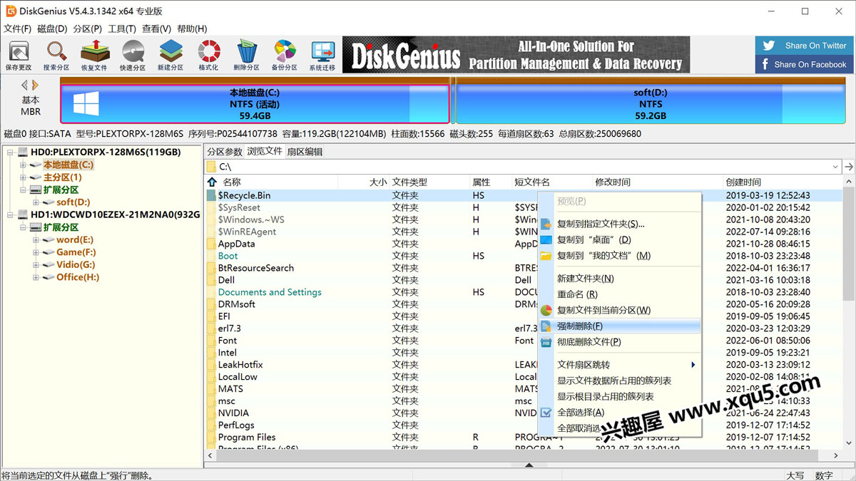Viewport: 856px width, 481px height.
Task: Choose 新建文件夹(N) context entry
Action: point(619,279)
